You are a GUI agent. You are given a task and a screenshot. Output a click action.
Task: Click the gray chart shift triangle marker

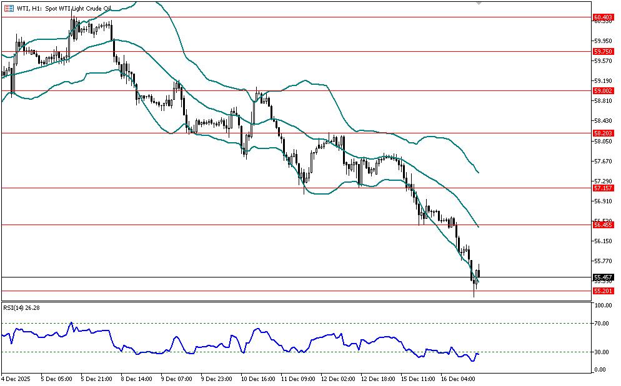[x=479, y=3]
